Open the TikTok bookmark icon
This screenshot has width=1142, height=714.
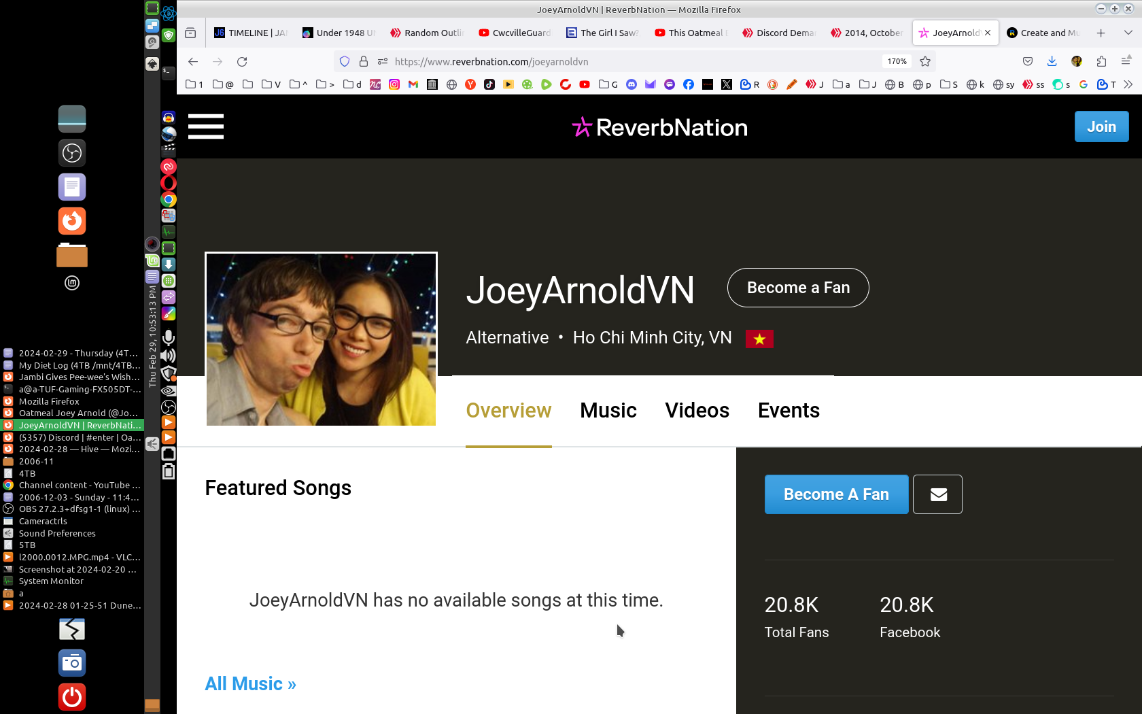489,84
